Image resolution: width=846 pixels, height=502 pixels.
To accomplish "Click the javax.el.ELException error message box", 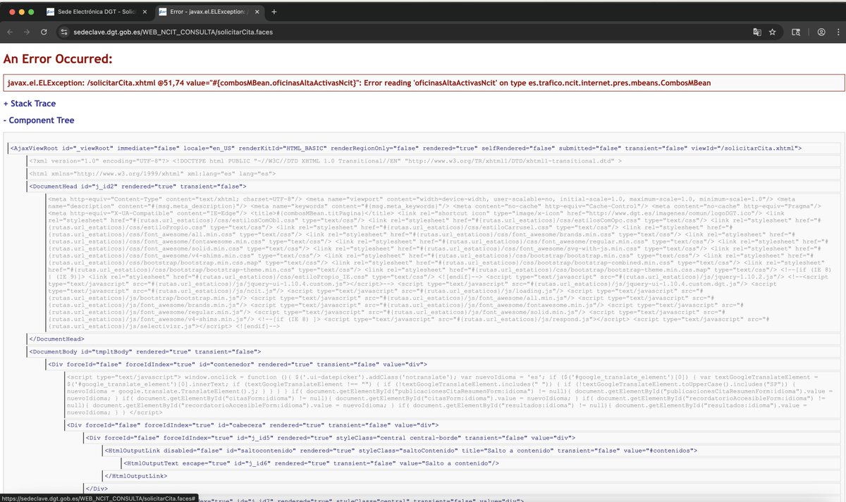I will click(423, 83).
